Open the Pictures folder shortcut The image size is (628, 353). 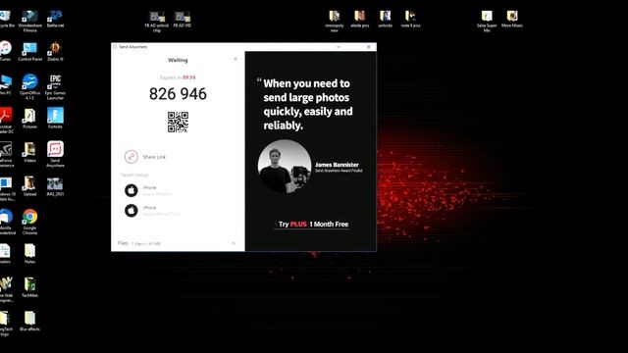[29, 119]
